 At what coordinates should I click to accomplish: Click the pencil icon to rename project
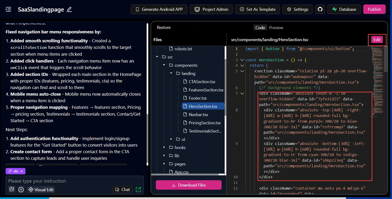69,9
